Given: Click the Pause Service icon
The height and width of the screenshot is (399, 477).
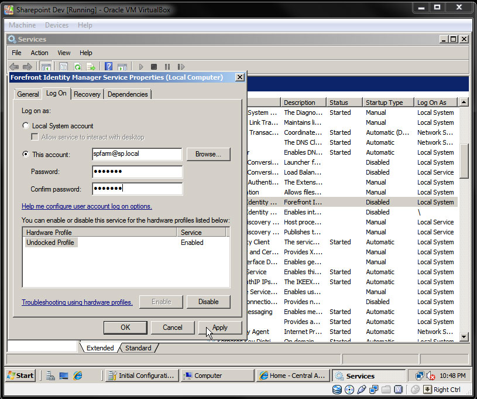Looking at the screenshot, I should (167, 66).
